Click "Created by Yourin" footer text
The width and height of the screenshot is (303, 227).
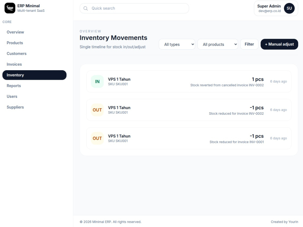point(284,222)
